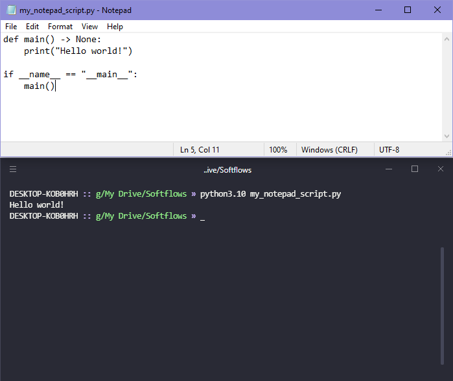Viewport: 453px width, 381px height.
Task: Focus the terminal at the prompt cursor
Action: 202,216
